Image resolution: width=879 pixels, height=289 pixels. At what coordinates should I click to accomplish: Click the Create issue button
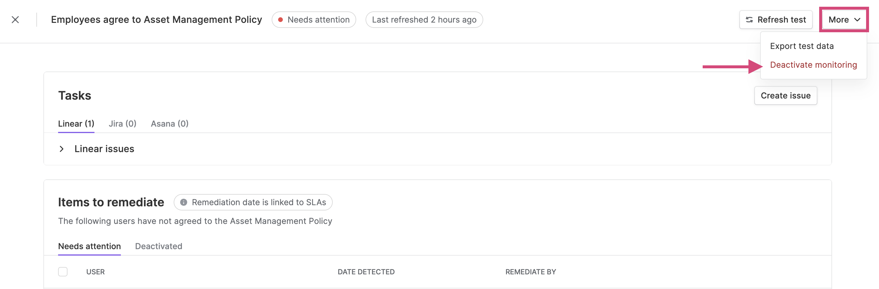pyautogui.click(x=785, y=96)
